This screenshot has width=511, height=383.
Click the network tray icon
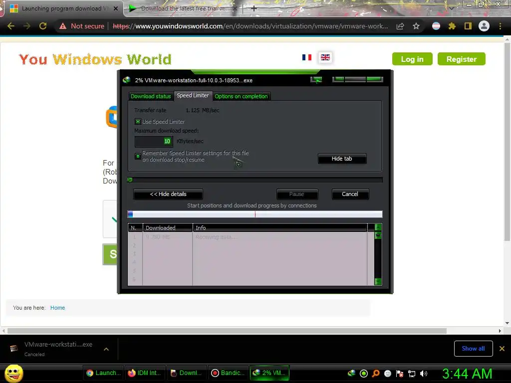[x=412, y=373]
